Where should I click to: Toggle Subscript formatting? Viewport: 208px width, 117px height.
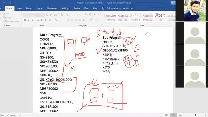[x=42, y=20]
